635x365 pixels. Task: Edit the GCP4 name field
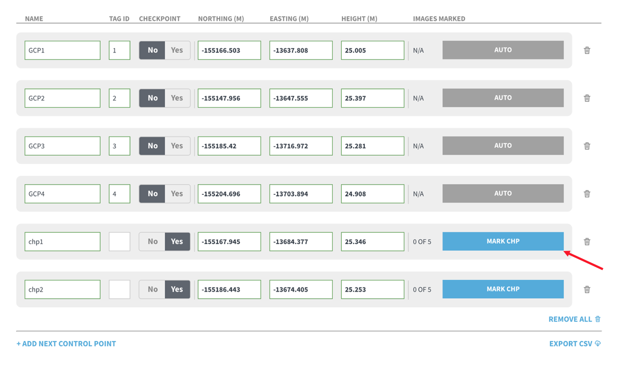(63, 194)
